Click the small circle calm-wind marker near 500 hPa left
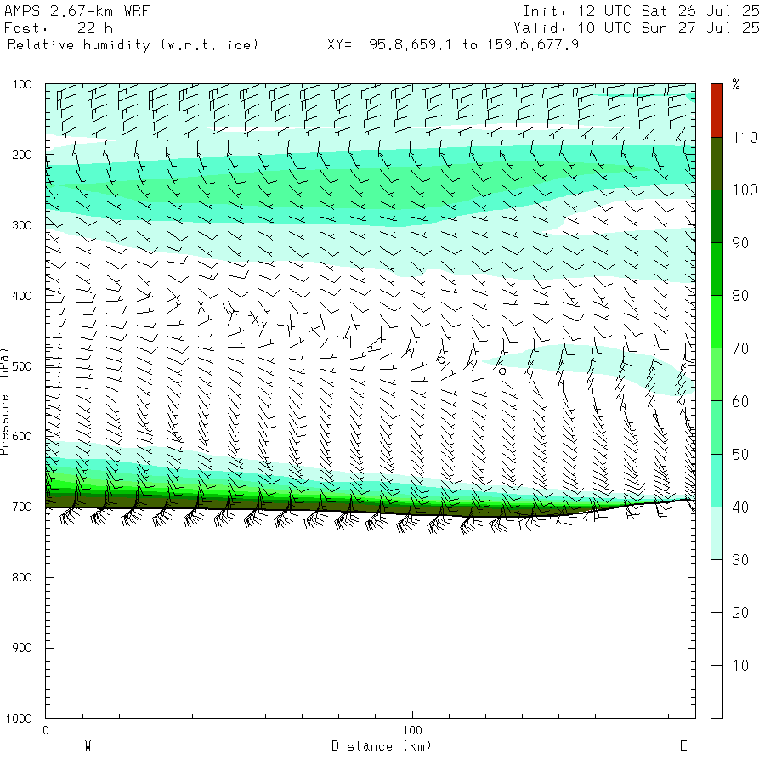Viewport: 765px width, 765px height. coord(441,360)
